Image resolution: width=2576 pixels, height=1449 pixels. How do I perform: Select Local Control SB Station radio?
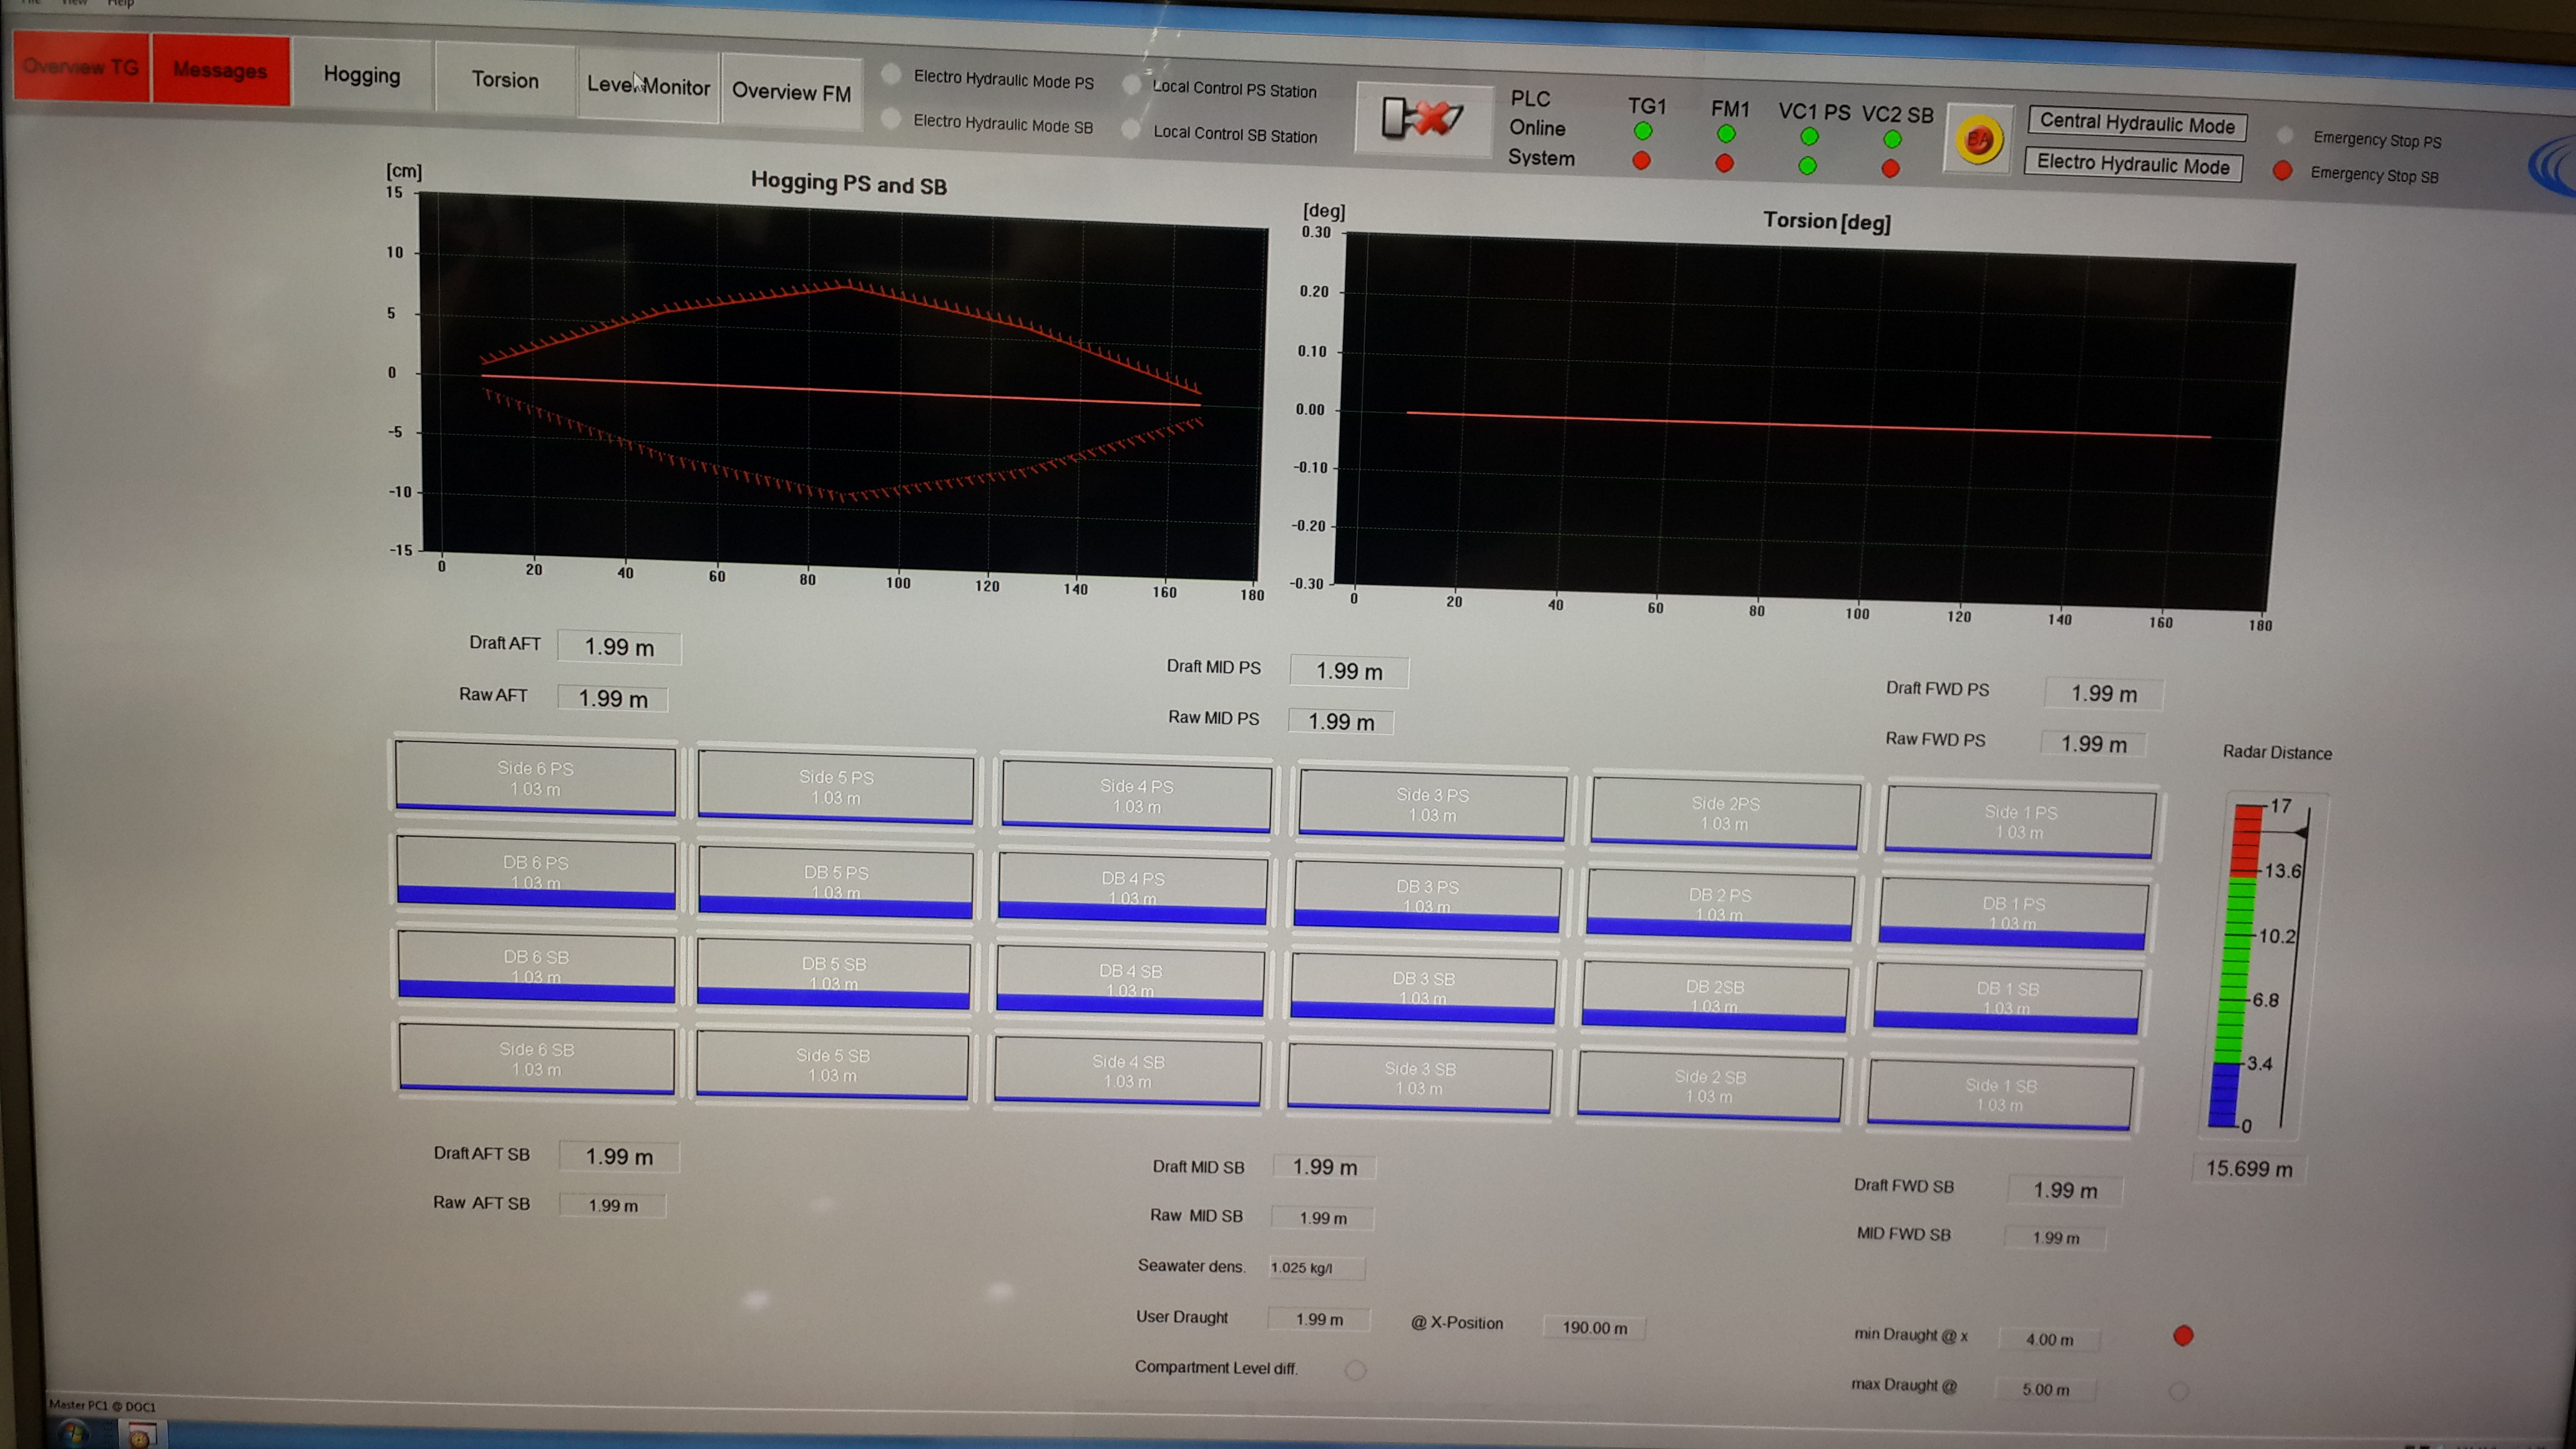tap(1131, 129)
